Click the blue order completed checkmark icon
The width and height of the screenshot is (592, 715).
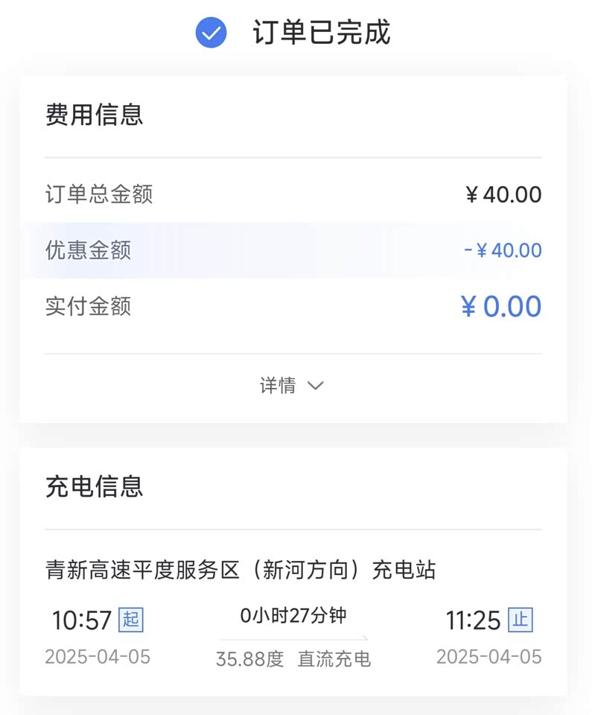(x=211, y=33)
